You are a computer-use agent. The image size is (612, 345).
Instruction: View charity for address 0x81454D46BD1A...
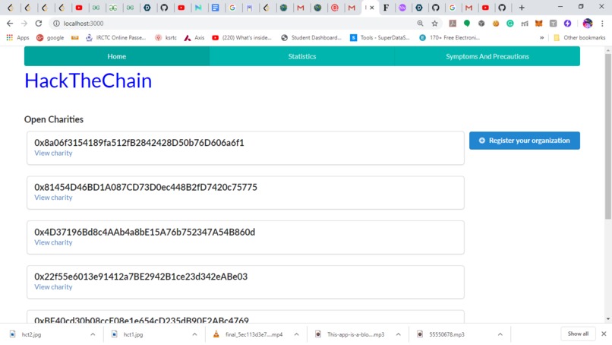[53, 198]
